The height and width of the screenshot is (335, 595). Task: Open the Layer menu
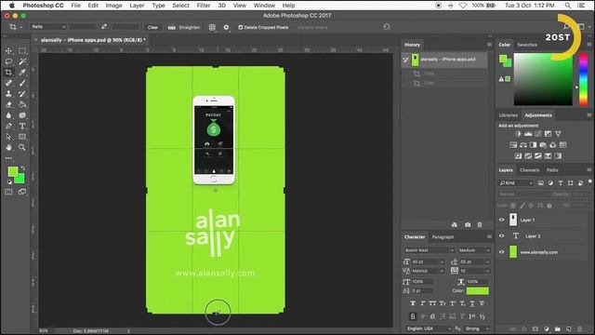[137, 6]
